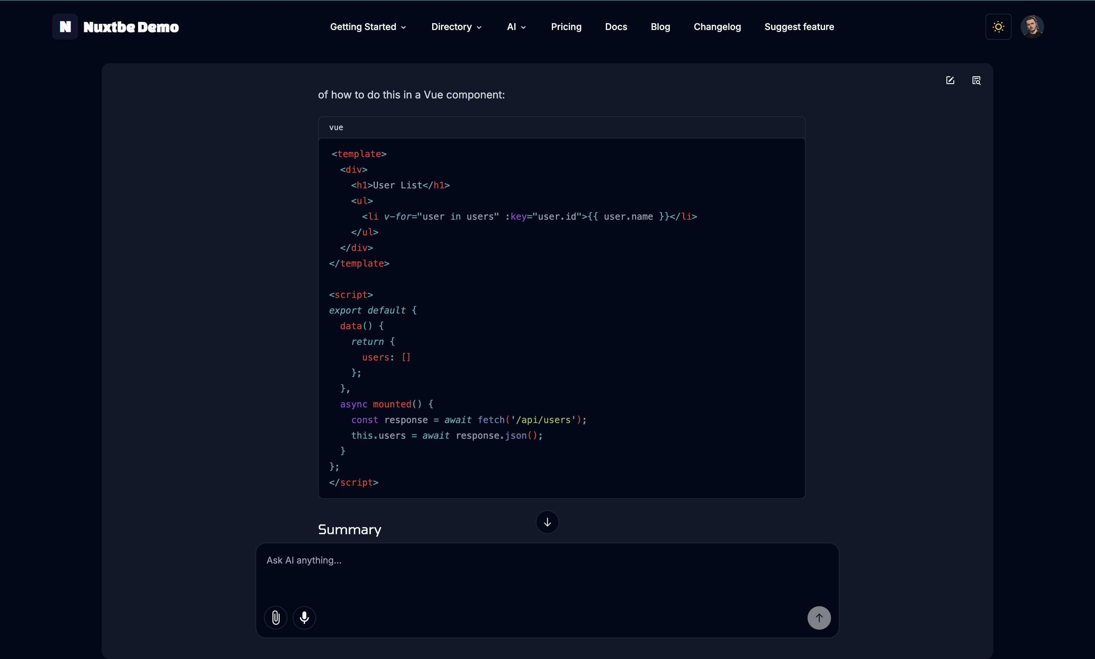
Task: Click the attach file paperclip icon
Action: point(276,617)
